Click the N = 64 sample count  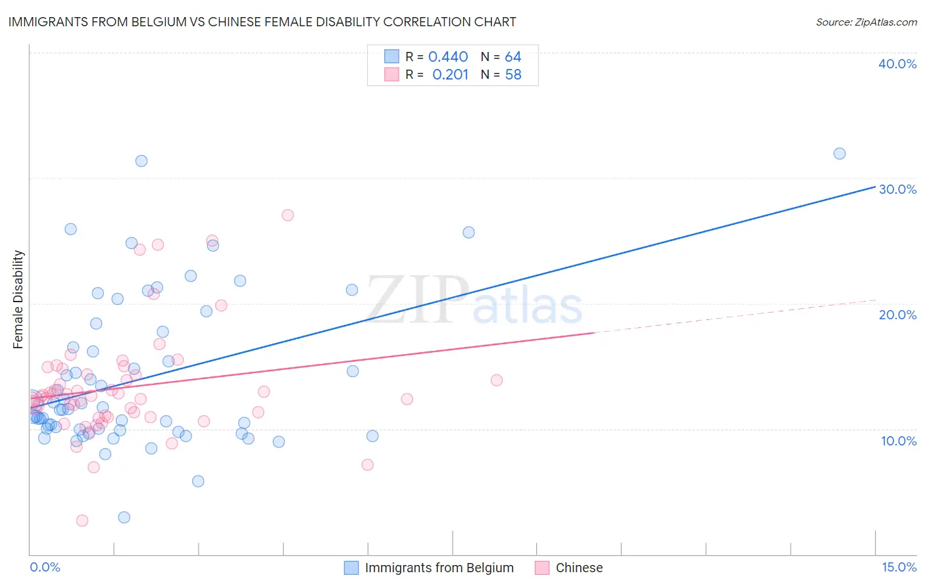click(x=501, y=56)
